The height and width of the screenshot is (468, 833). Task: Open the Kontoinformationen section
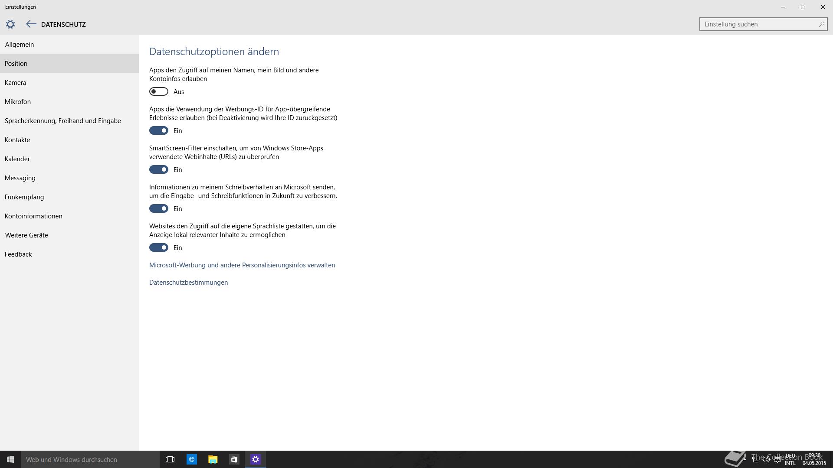coord(69,216)
